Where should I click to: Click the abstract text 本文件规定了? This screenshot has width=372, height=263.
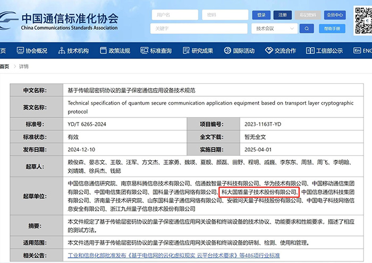210,226
